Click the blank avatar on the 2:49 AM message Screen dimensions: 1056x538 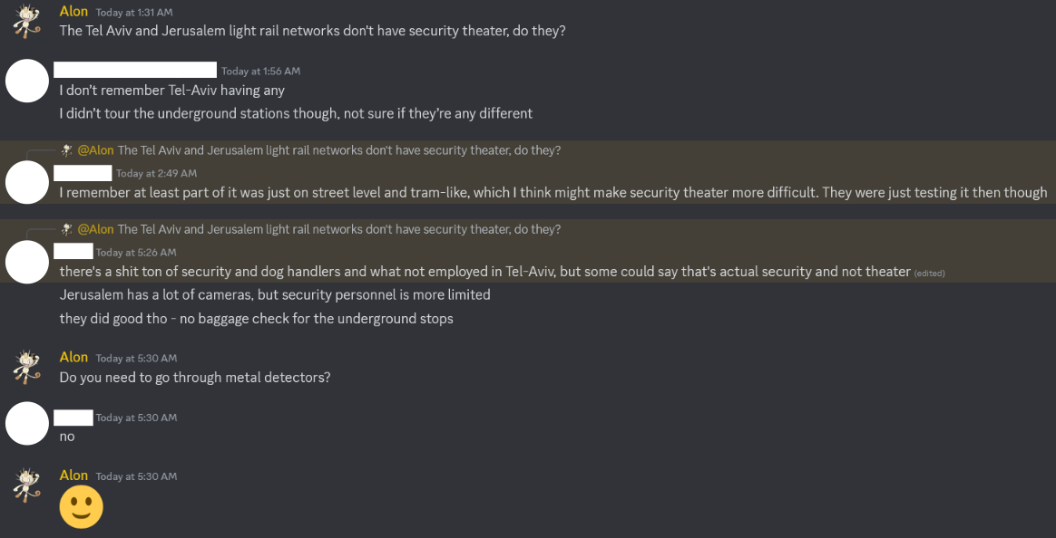(x=27, y=182)
